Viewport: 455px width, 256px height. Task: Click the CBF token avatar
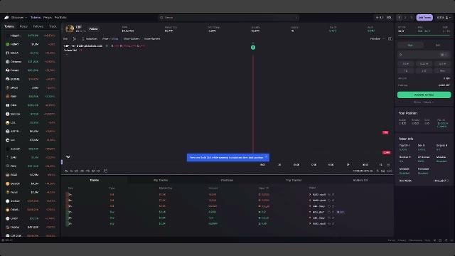70,29
